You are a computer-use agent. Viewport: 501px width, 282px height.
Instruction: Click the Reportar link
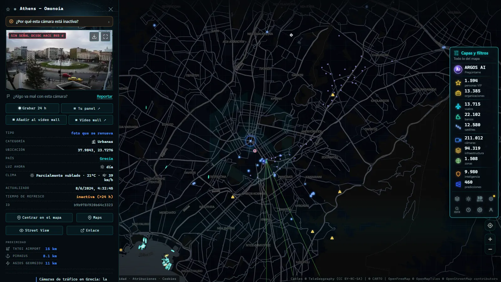[x=105, y=97]
